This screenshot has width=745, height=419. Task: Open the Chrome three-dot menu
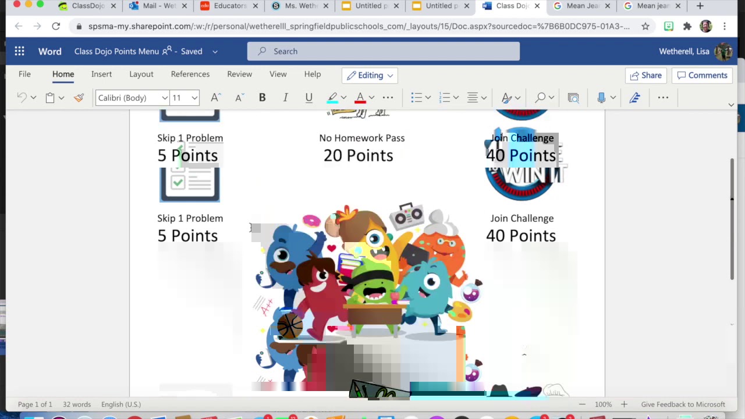coord(725,26)
